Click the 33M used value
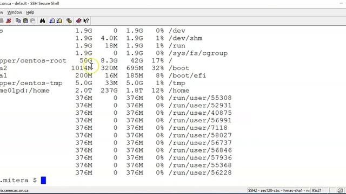 pyautogui.click(x=111, y=83)
